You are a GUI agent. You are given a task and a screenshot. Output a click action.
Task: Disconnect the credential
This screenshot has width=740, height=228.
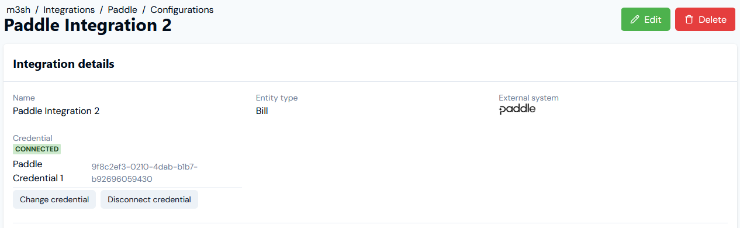(x=149, y=199)
